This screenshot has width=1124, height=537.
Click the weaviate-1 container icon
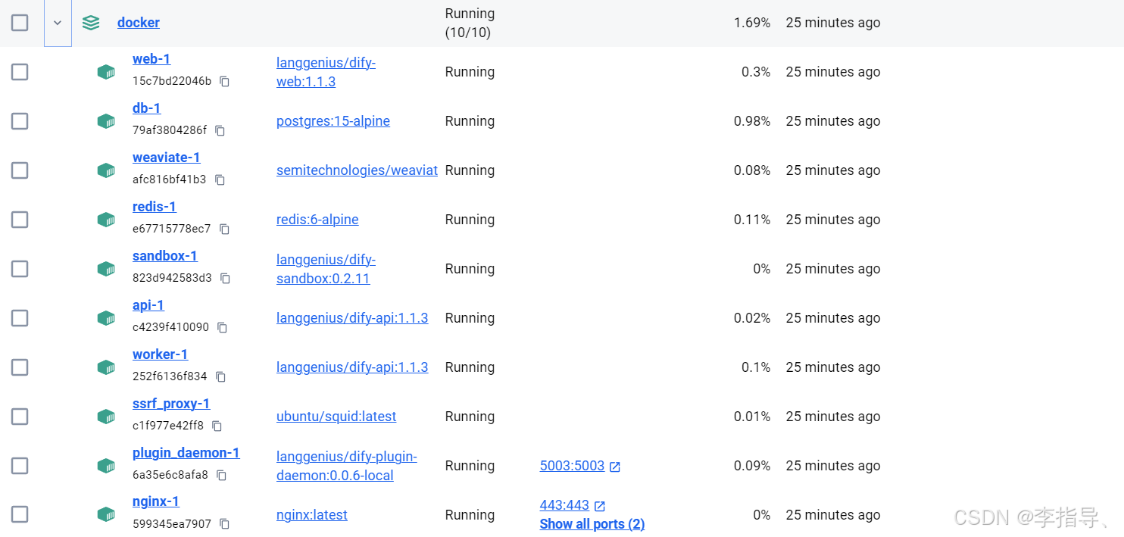[106, 170]
